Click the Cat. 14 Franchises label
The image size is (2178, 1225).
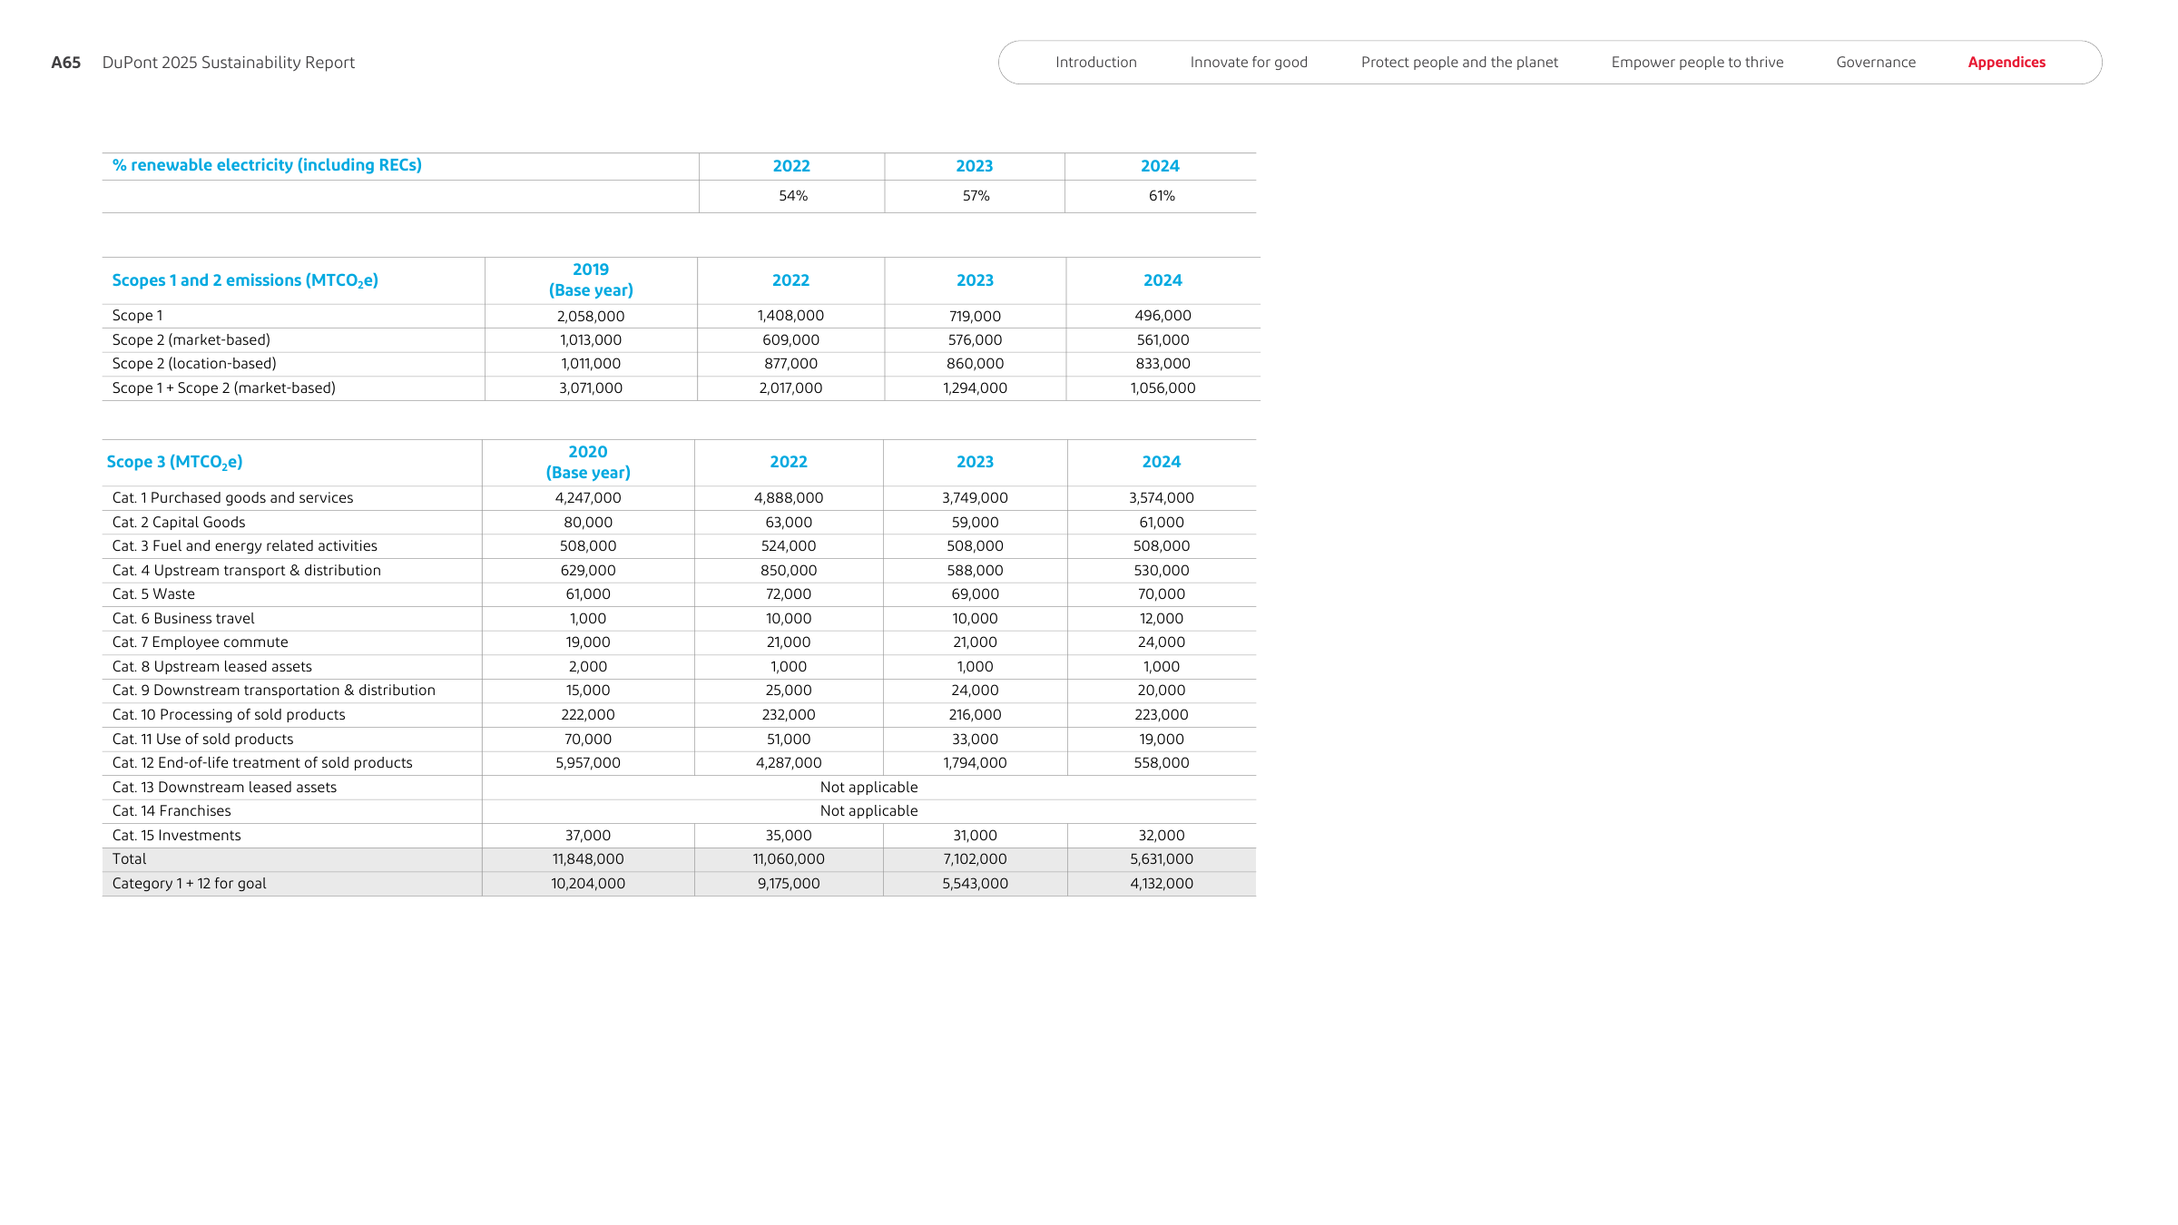pos(172,811)
